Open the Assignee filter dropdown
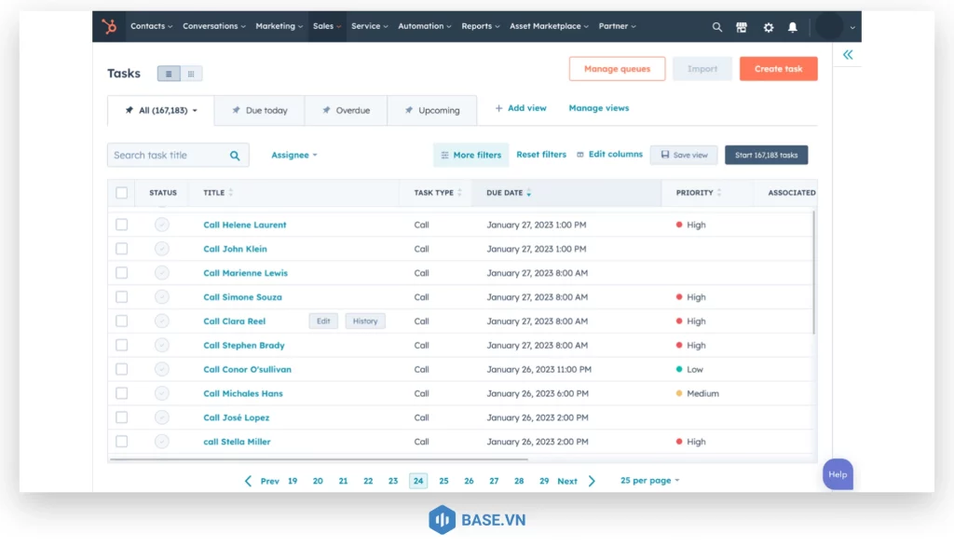The width and height of the screenshot is (954, 547). [x=293, y=155]
